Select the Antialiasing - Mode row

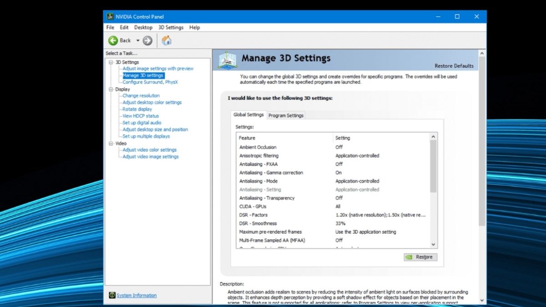[x=333, y=181]
